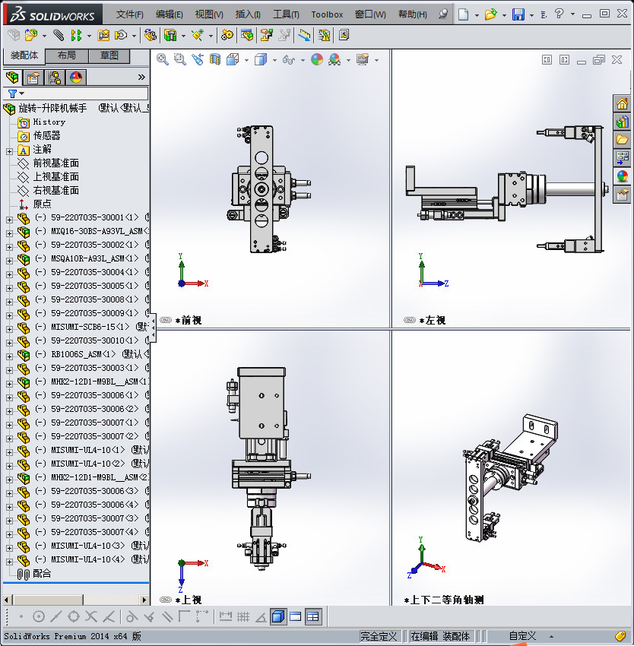This screenshot has width=634, height=646.
Task: Open the View Palette task pane
Action: [x=622, y=158]
